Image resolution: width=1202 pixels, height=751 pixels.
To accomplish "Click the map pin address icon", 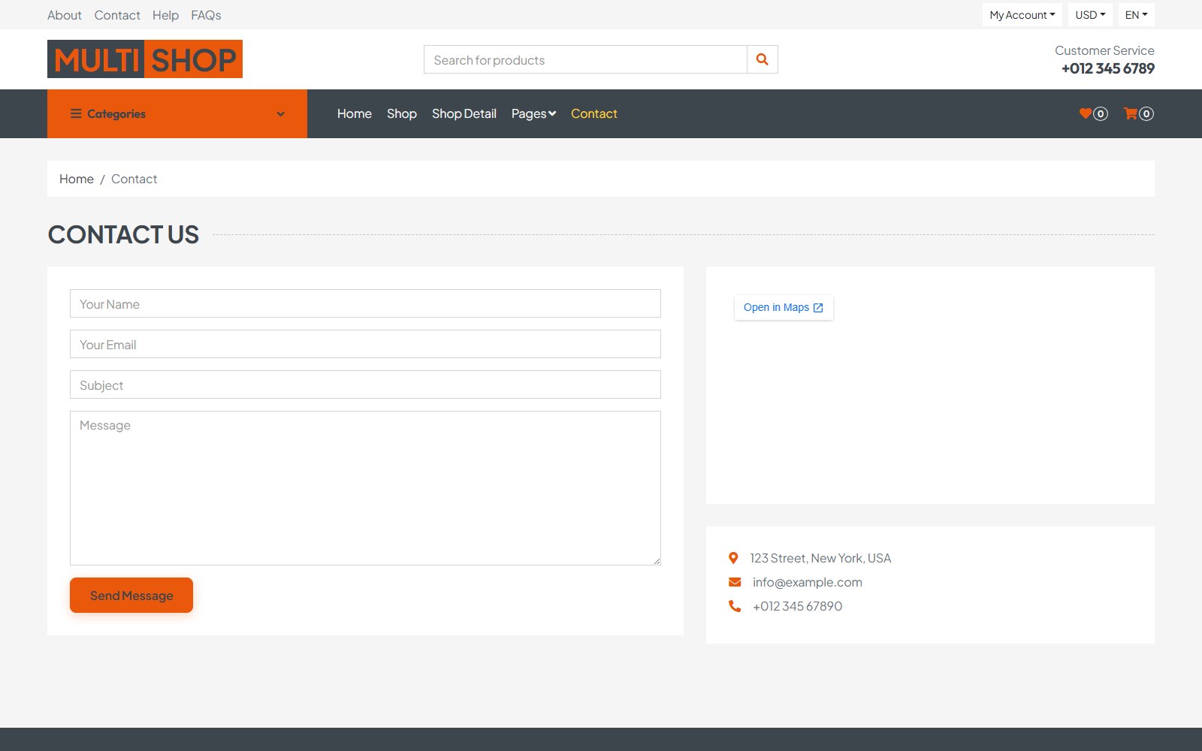I will point(733,558).
